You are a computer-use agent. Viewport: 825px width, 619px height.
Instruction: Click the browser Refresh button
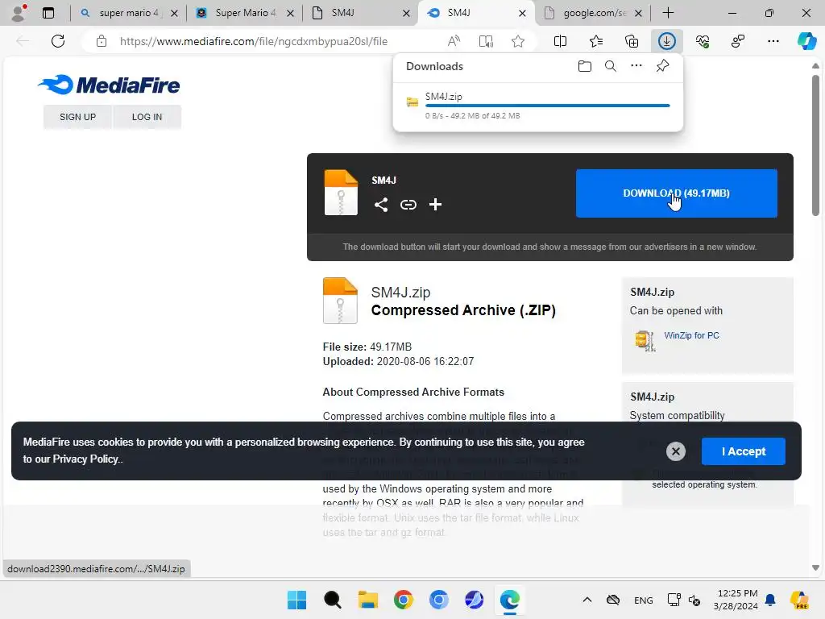[58, 41]
